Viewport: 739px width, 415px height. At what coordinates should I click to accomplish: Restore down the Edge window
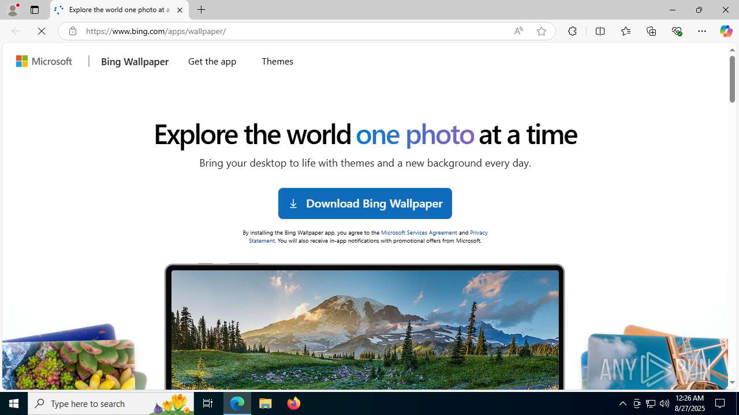tap(699, 10)
